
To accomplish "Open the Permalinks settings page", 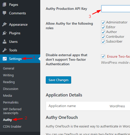I will point(11,103).
